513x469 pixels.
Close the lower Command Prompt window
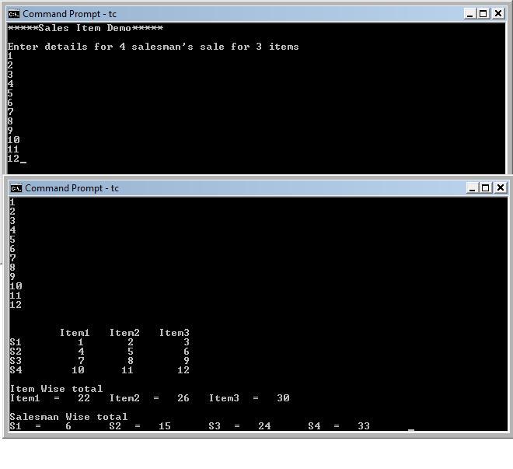pos(500,188)
